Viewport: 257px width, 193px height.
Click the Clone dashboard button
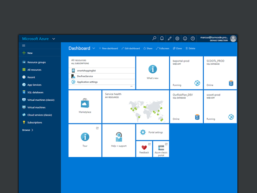pos(177,49)
